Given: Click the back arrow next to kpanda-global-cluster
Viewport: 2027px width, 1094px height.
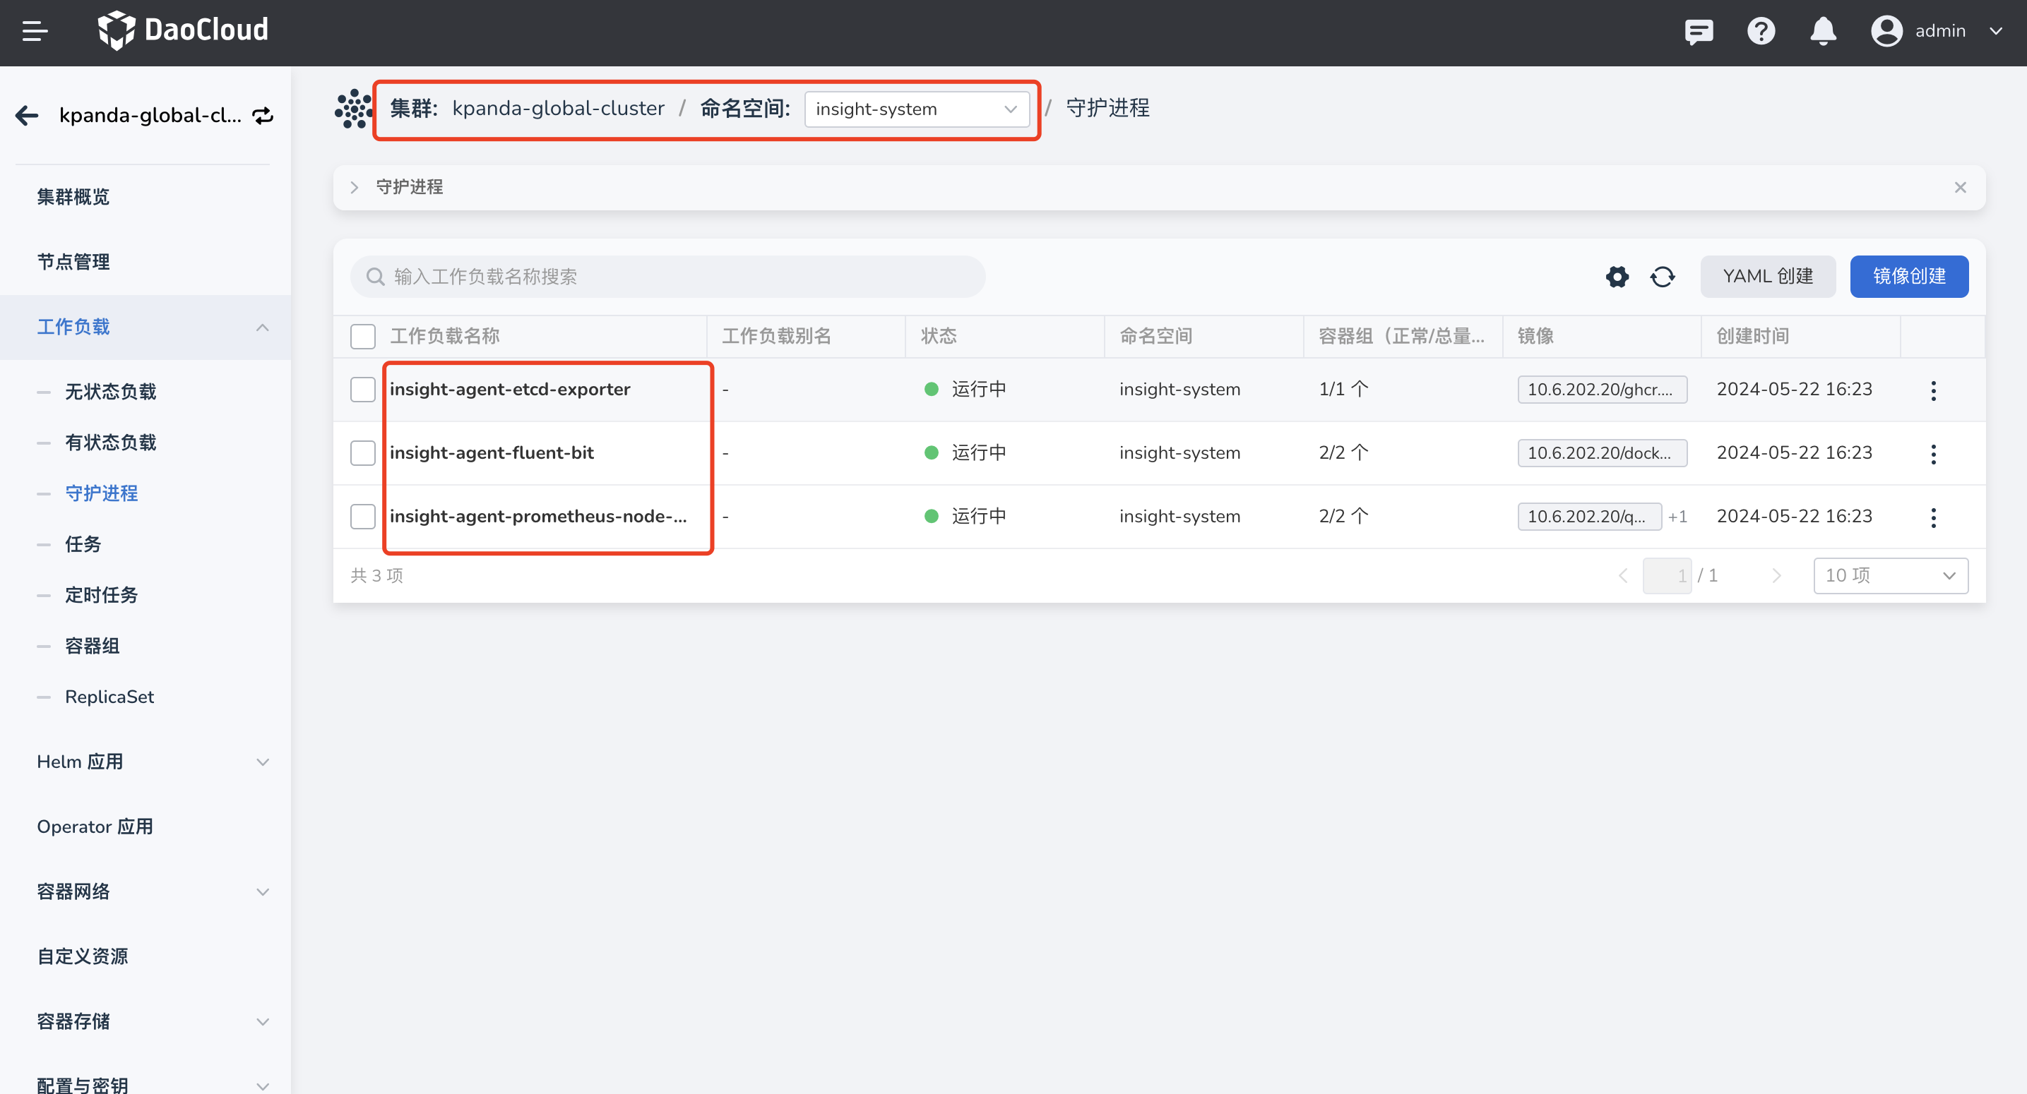Looking at the screenshot, I should [x=26, y=115].
